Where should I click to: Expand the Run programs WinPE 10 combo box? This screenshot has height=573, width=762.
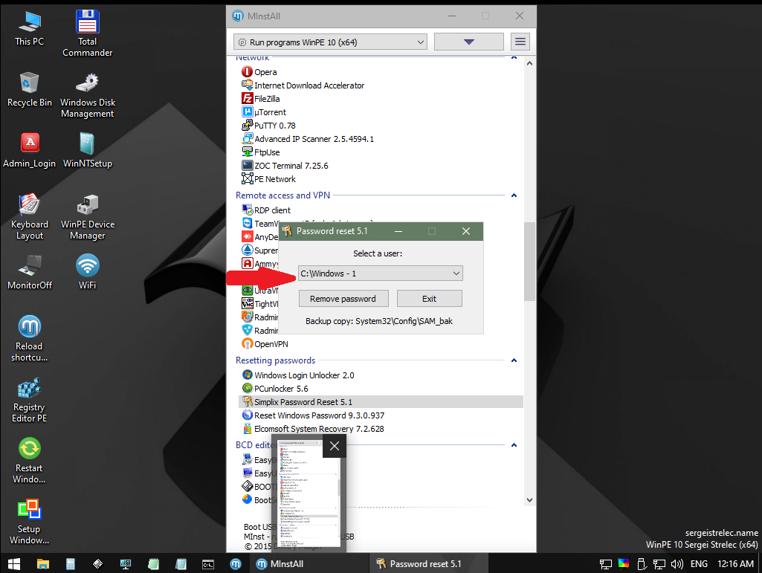[331, 42]
